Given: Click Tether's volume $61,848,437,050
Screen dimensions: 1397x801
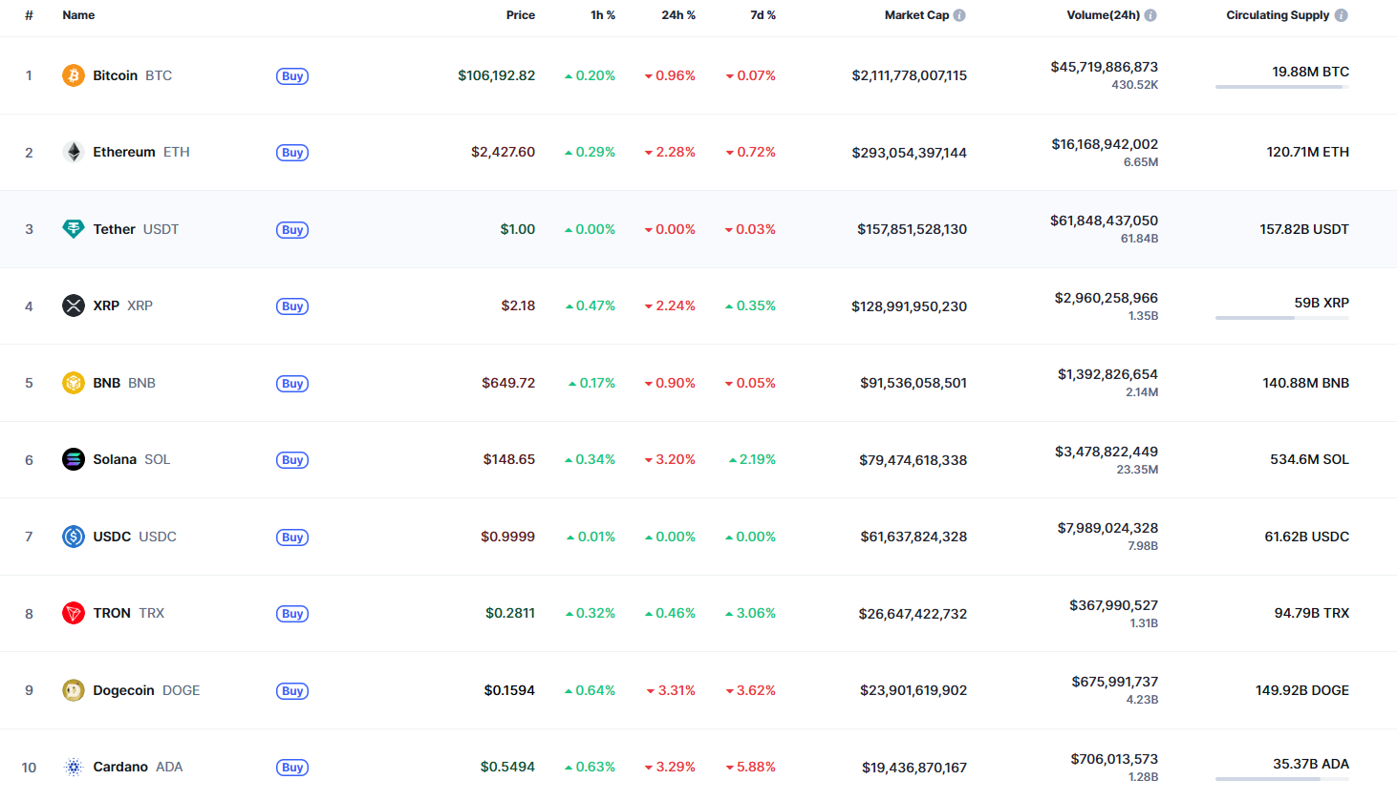Looking at the screenshot, I should point(1104,221).
